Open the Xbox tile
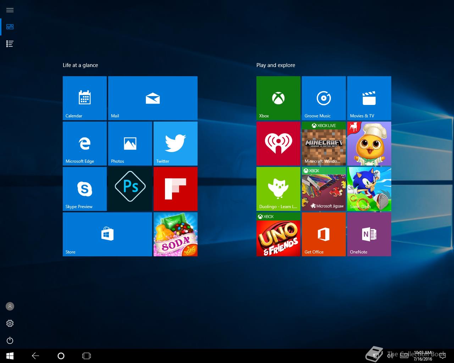 [278, 98]
